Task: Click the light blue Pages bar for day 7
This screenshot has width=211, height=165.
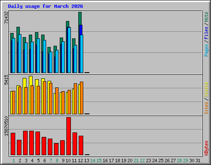Action: coord(51,62)
